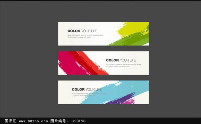
Task: Click "COLOR YOUR LIFE" heading in red banner
Action: (121, 60)
